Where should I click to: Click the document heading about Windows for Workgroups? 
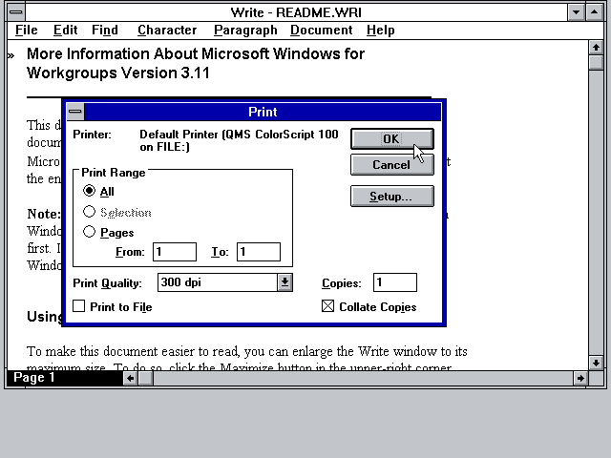coord(196,63)
